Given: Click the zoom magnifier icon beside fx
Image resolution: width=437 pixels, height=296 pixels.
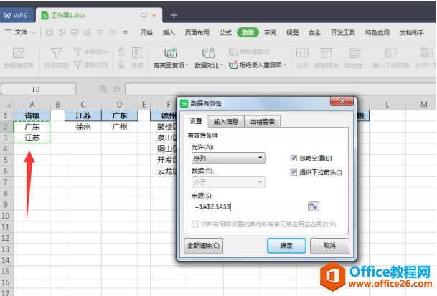Looking at the screenshot, I should 103,89.
